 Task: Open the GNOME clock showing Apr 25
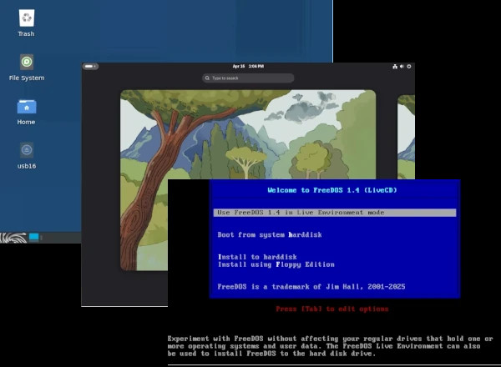[248, 67]
